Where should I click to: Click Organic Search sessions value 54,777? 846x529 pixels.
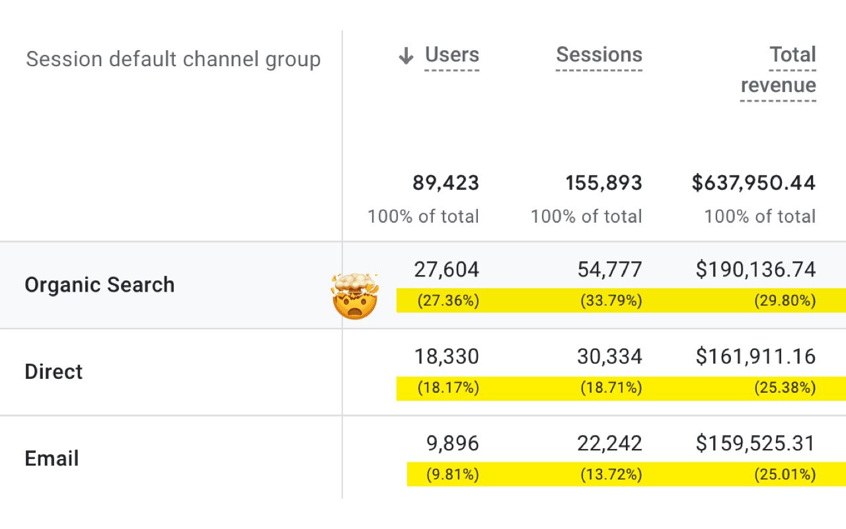pos(609,270)
